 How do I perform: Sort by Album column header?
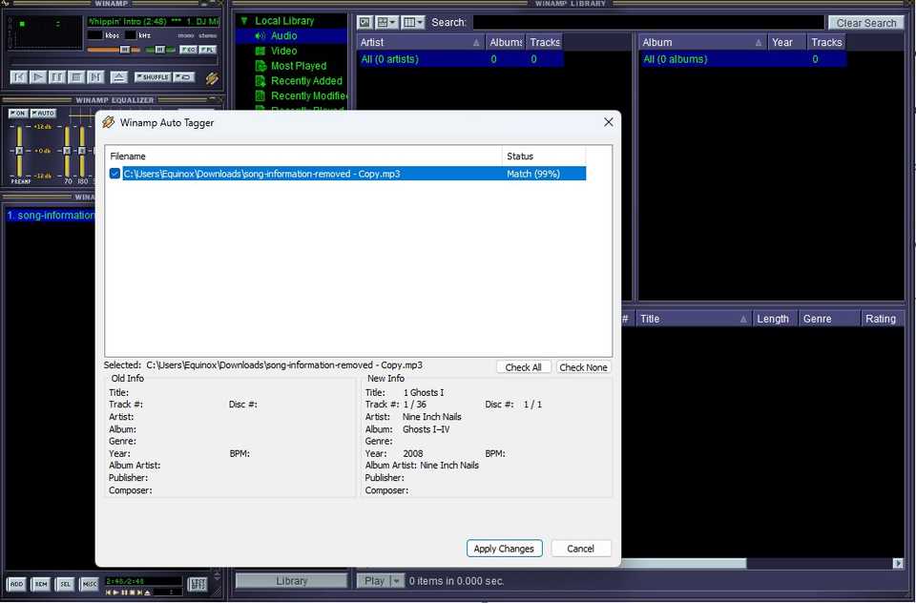click(703, 42)
